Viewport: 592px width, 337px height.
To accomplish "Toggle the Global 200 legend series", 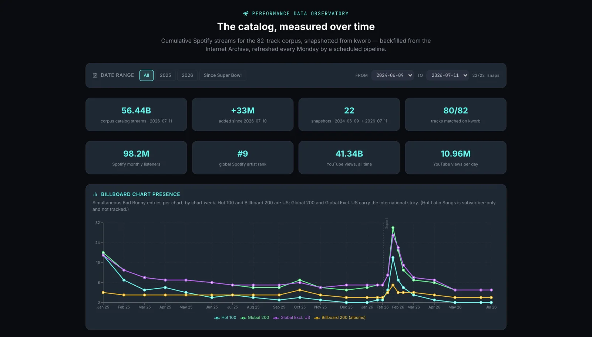I will (x=255, y=318).
